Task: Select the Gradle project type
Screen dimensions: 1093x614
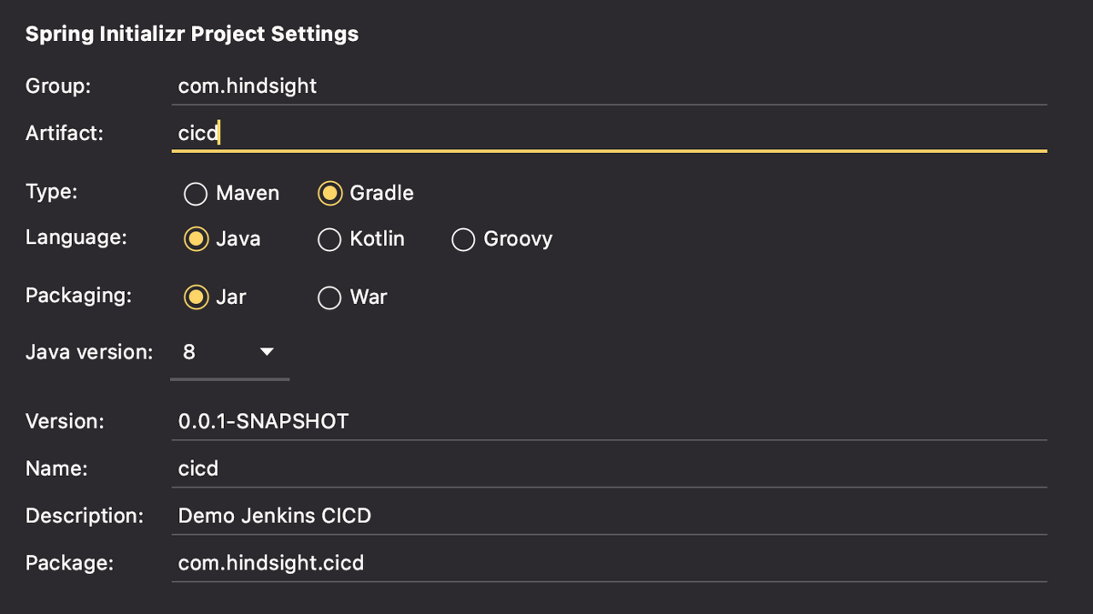Action: pos(330,193)
